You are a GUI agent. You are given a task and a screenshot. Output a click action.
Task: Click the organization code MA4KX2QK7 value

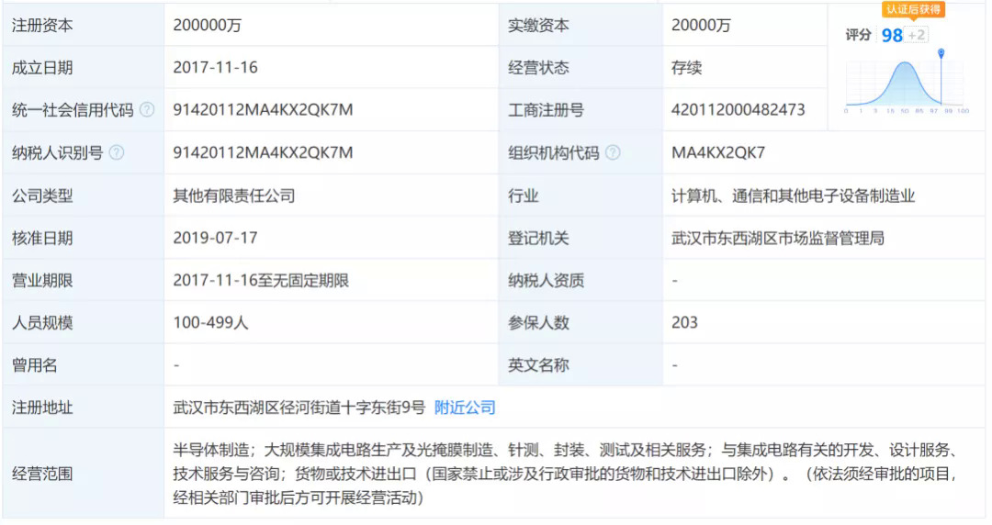pyautogui.click(x=718, y=152)
